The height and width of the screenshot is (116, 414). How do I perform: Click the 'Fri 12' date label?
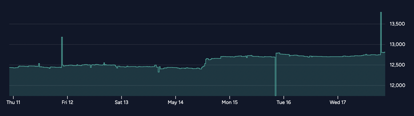[x=67, y=102]
